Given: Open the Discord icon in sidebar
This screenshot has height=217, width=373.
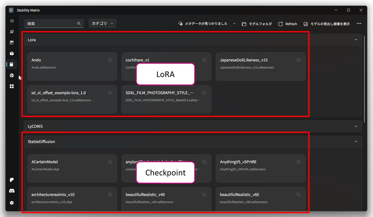Looking at the screenshot, I should click(x=12, y=191).
